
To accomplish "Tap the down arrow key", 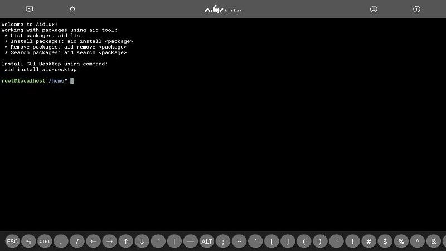I will click(142, 242).
